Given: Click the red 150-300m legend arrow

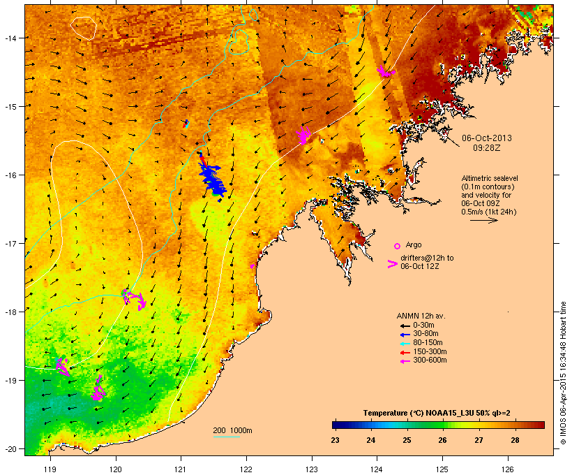Looking at the screenshot, I should click(x=405, y=353).
